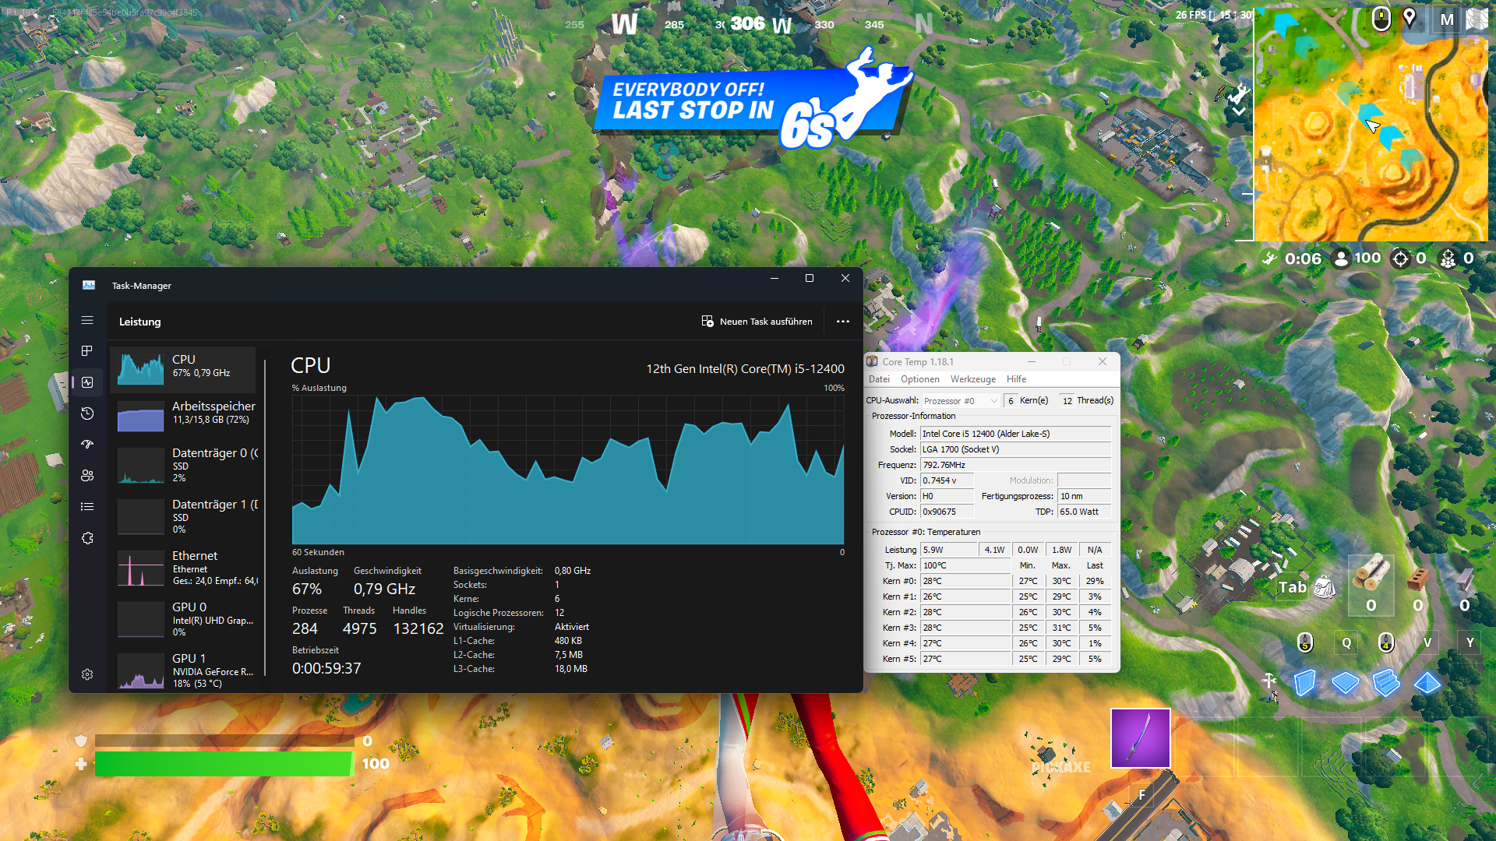Image resolution: width=1496 pixels, height=841 pixels.
Task: Open App history page icon
Action: point(87,413)
